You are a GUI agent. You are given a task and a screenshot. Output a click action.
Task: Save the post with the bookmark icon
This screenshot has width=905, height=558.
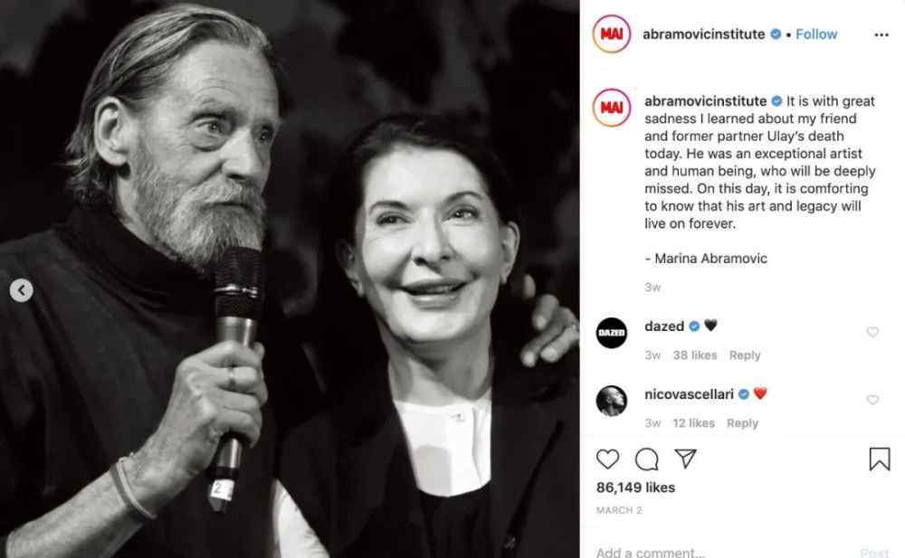tap(880, 459)
